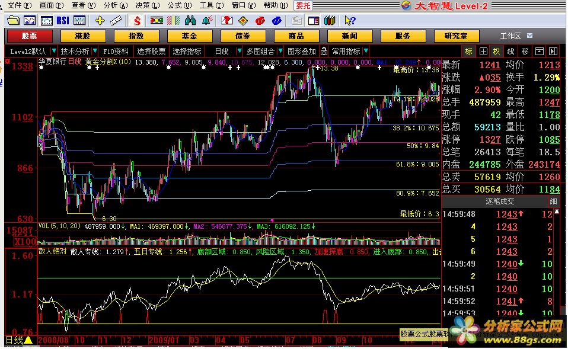Open the 帮助(H) menu
568x349 pixels.
(276, 5)
